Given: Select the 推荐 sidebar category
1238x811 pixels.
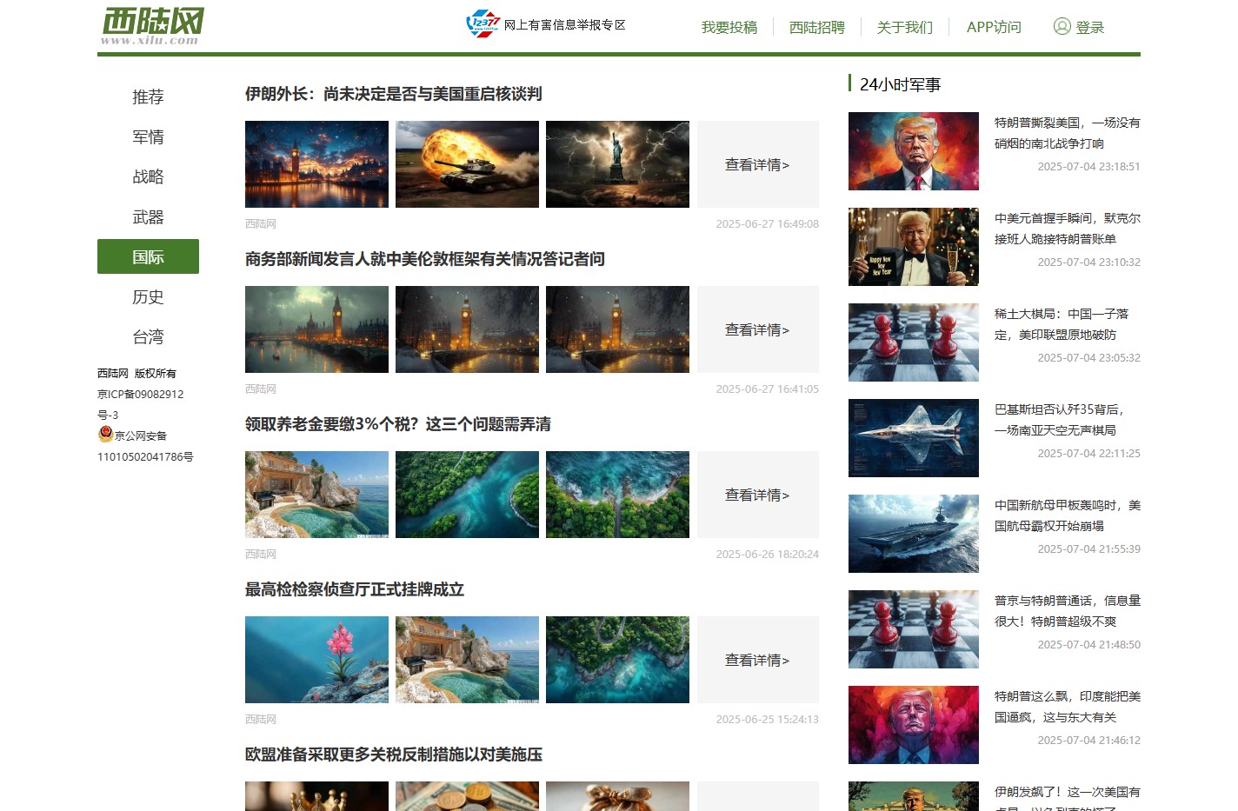Looking at the screenshot, I should pos(148,96).
